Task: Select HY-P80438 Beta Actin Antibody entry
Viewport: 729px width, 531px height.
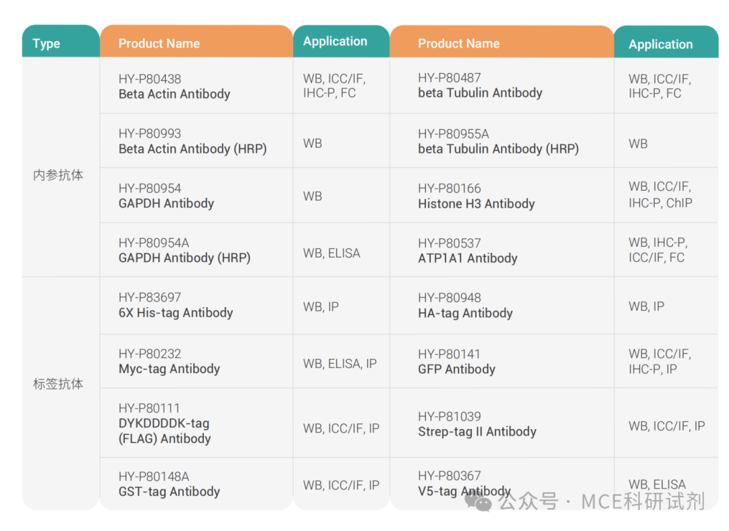Action: (x=174, y=87)
